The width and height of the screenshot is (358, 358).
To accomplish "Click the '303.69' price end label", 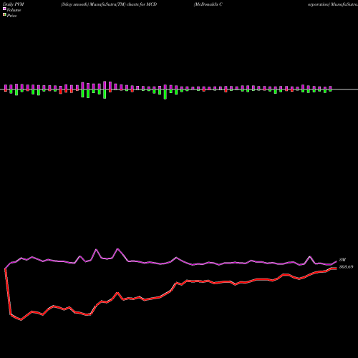I will [x=346, y=267].
